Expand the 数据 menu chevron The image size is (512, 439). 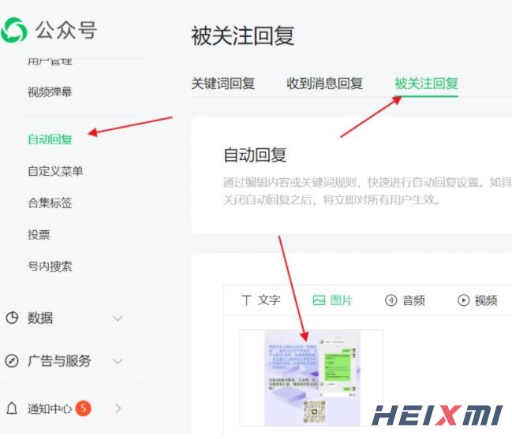[x=118, y=318]
